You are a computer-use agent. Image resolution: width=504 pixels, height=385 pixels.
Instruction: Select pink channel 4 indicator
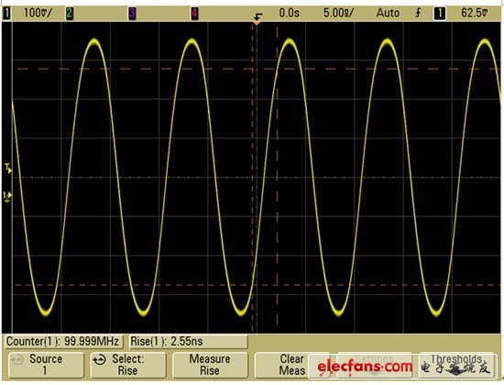tap(194, 14)
